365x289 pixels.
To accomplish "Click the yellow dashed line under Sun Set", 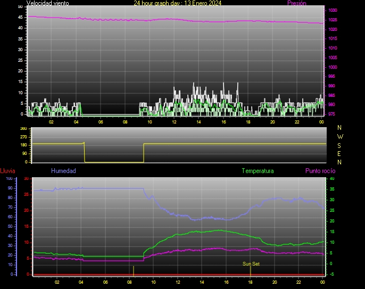I will 251,271.
